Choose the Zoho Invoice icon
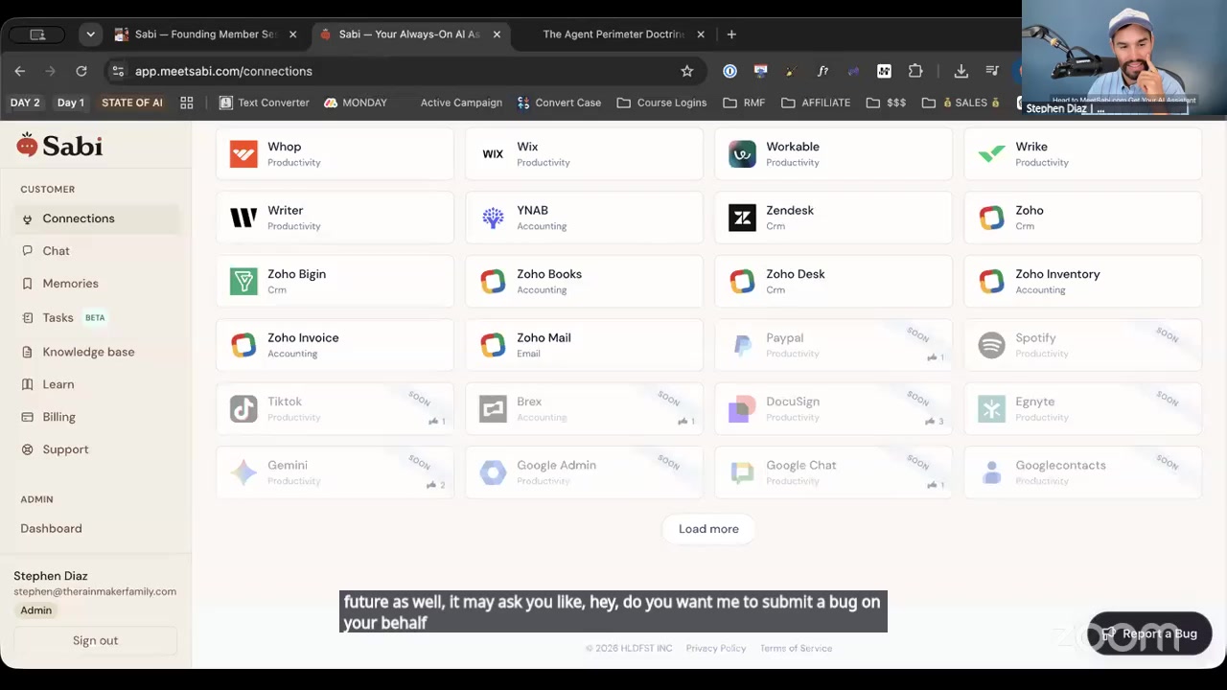This screenshot has height=690, width=1227. point(243,345)
